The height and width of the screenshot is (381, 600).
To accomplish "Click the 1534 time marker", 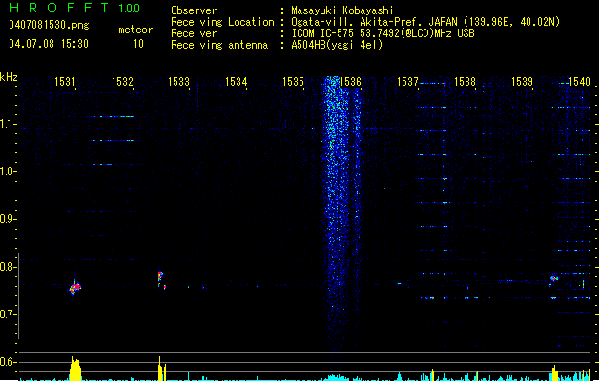I will [x=237, y=82].
